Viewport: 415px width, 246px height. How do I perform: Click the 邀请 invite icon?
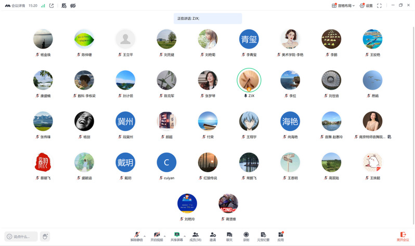tap(213, 236)
